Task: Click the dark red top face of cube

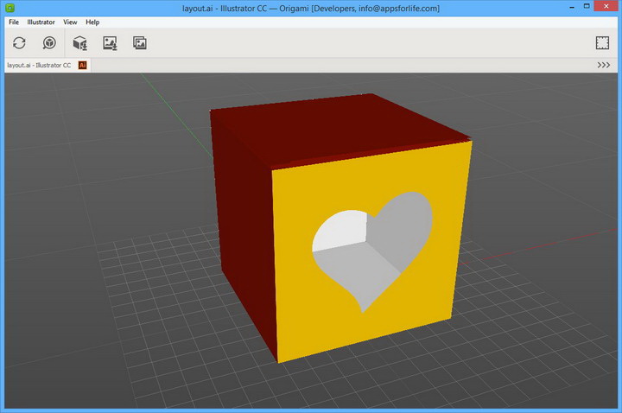Action: [x=337, y=125]
